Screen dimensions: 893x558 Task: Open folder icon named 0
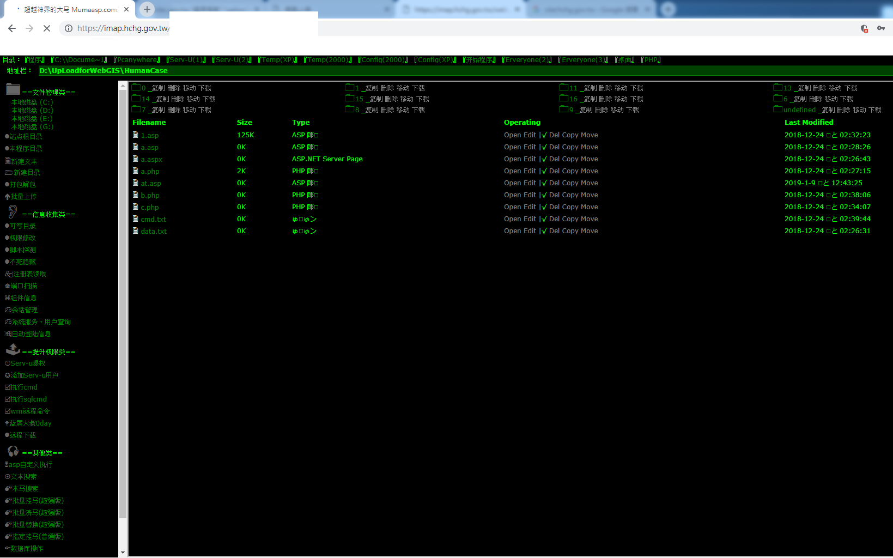pyautogui.click(x=136, y=87)
